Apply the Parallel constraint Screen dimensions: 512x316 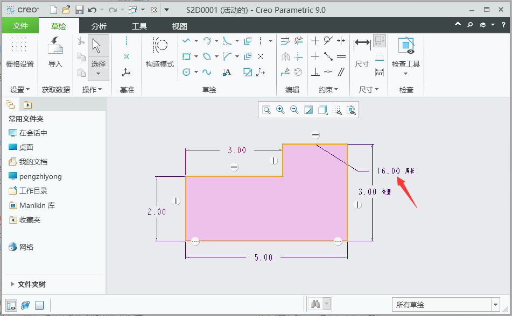point(341,72)
